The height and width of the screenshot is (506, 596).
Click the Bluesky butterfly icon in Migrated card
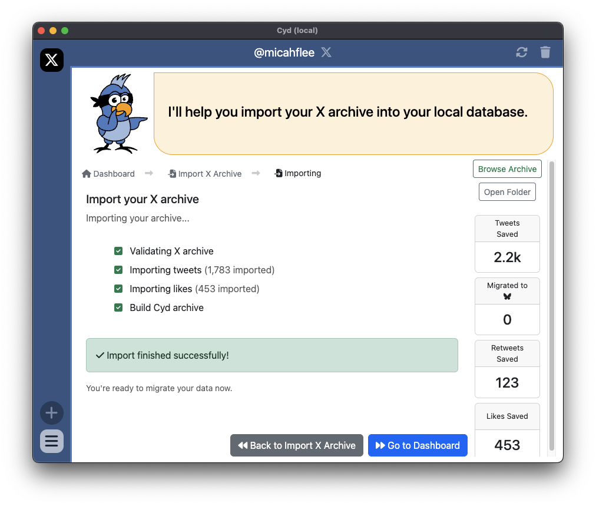507,296
